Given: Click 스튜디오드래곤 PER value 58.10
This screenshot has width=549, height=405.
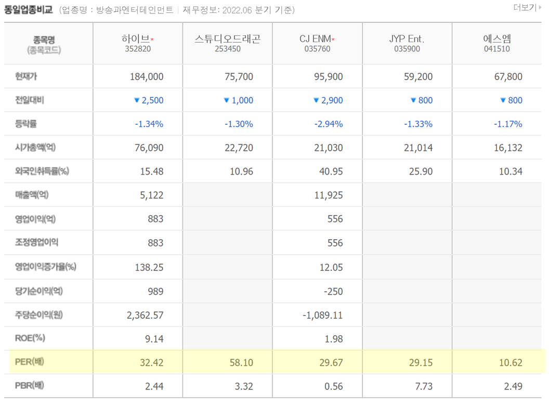Looking at the screenshot, I should pyautogui.click(x=242, y=363).
